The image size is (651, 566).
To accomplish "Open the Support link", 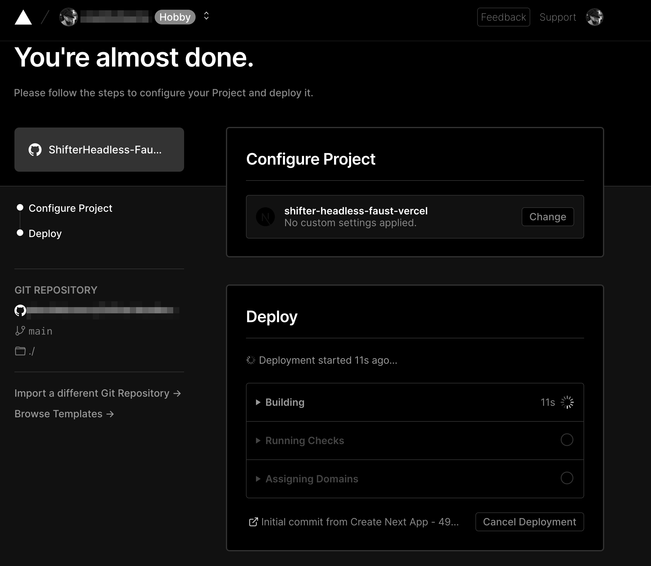I will (x=558, y=17).
